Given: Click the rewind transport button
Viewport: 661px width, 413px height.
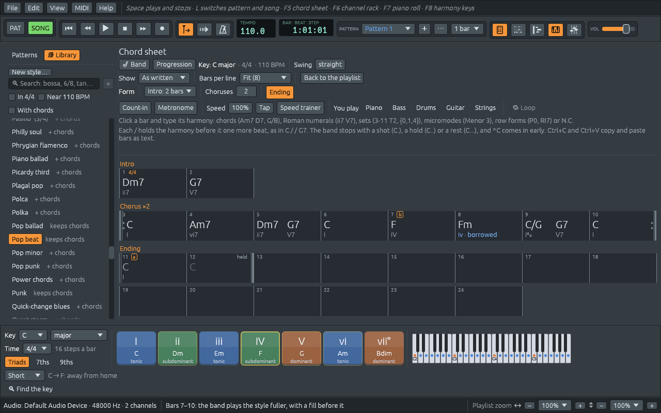Looking at the screenshot, I should 87,28.
